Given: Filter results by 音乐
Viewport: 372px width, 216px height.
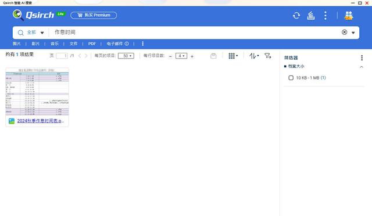Looking at the screenshot, I should [x=55, y=44].
